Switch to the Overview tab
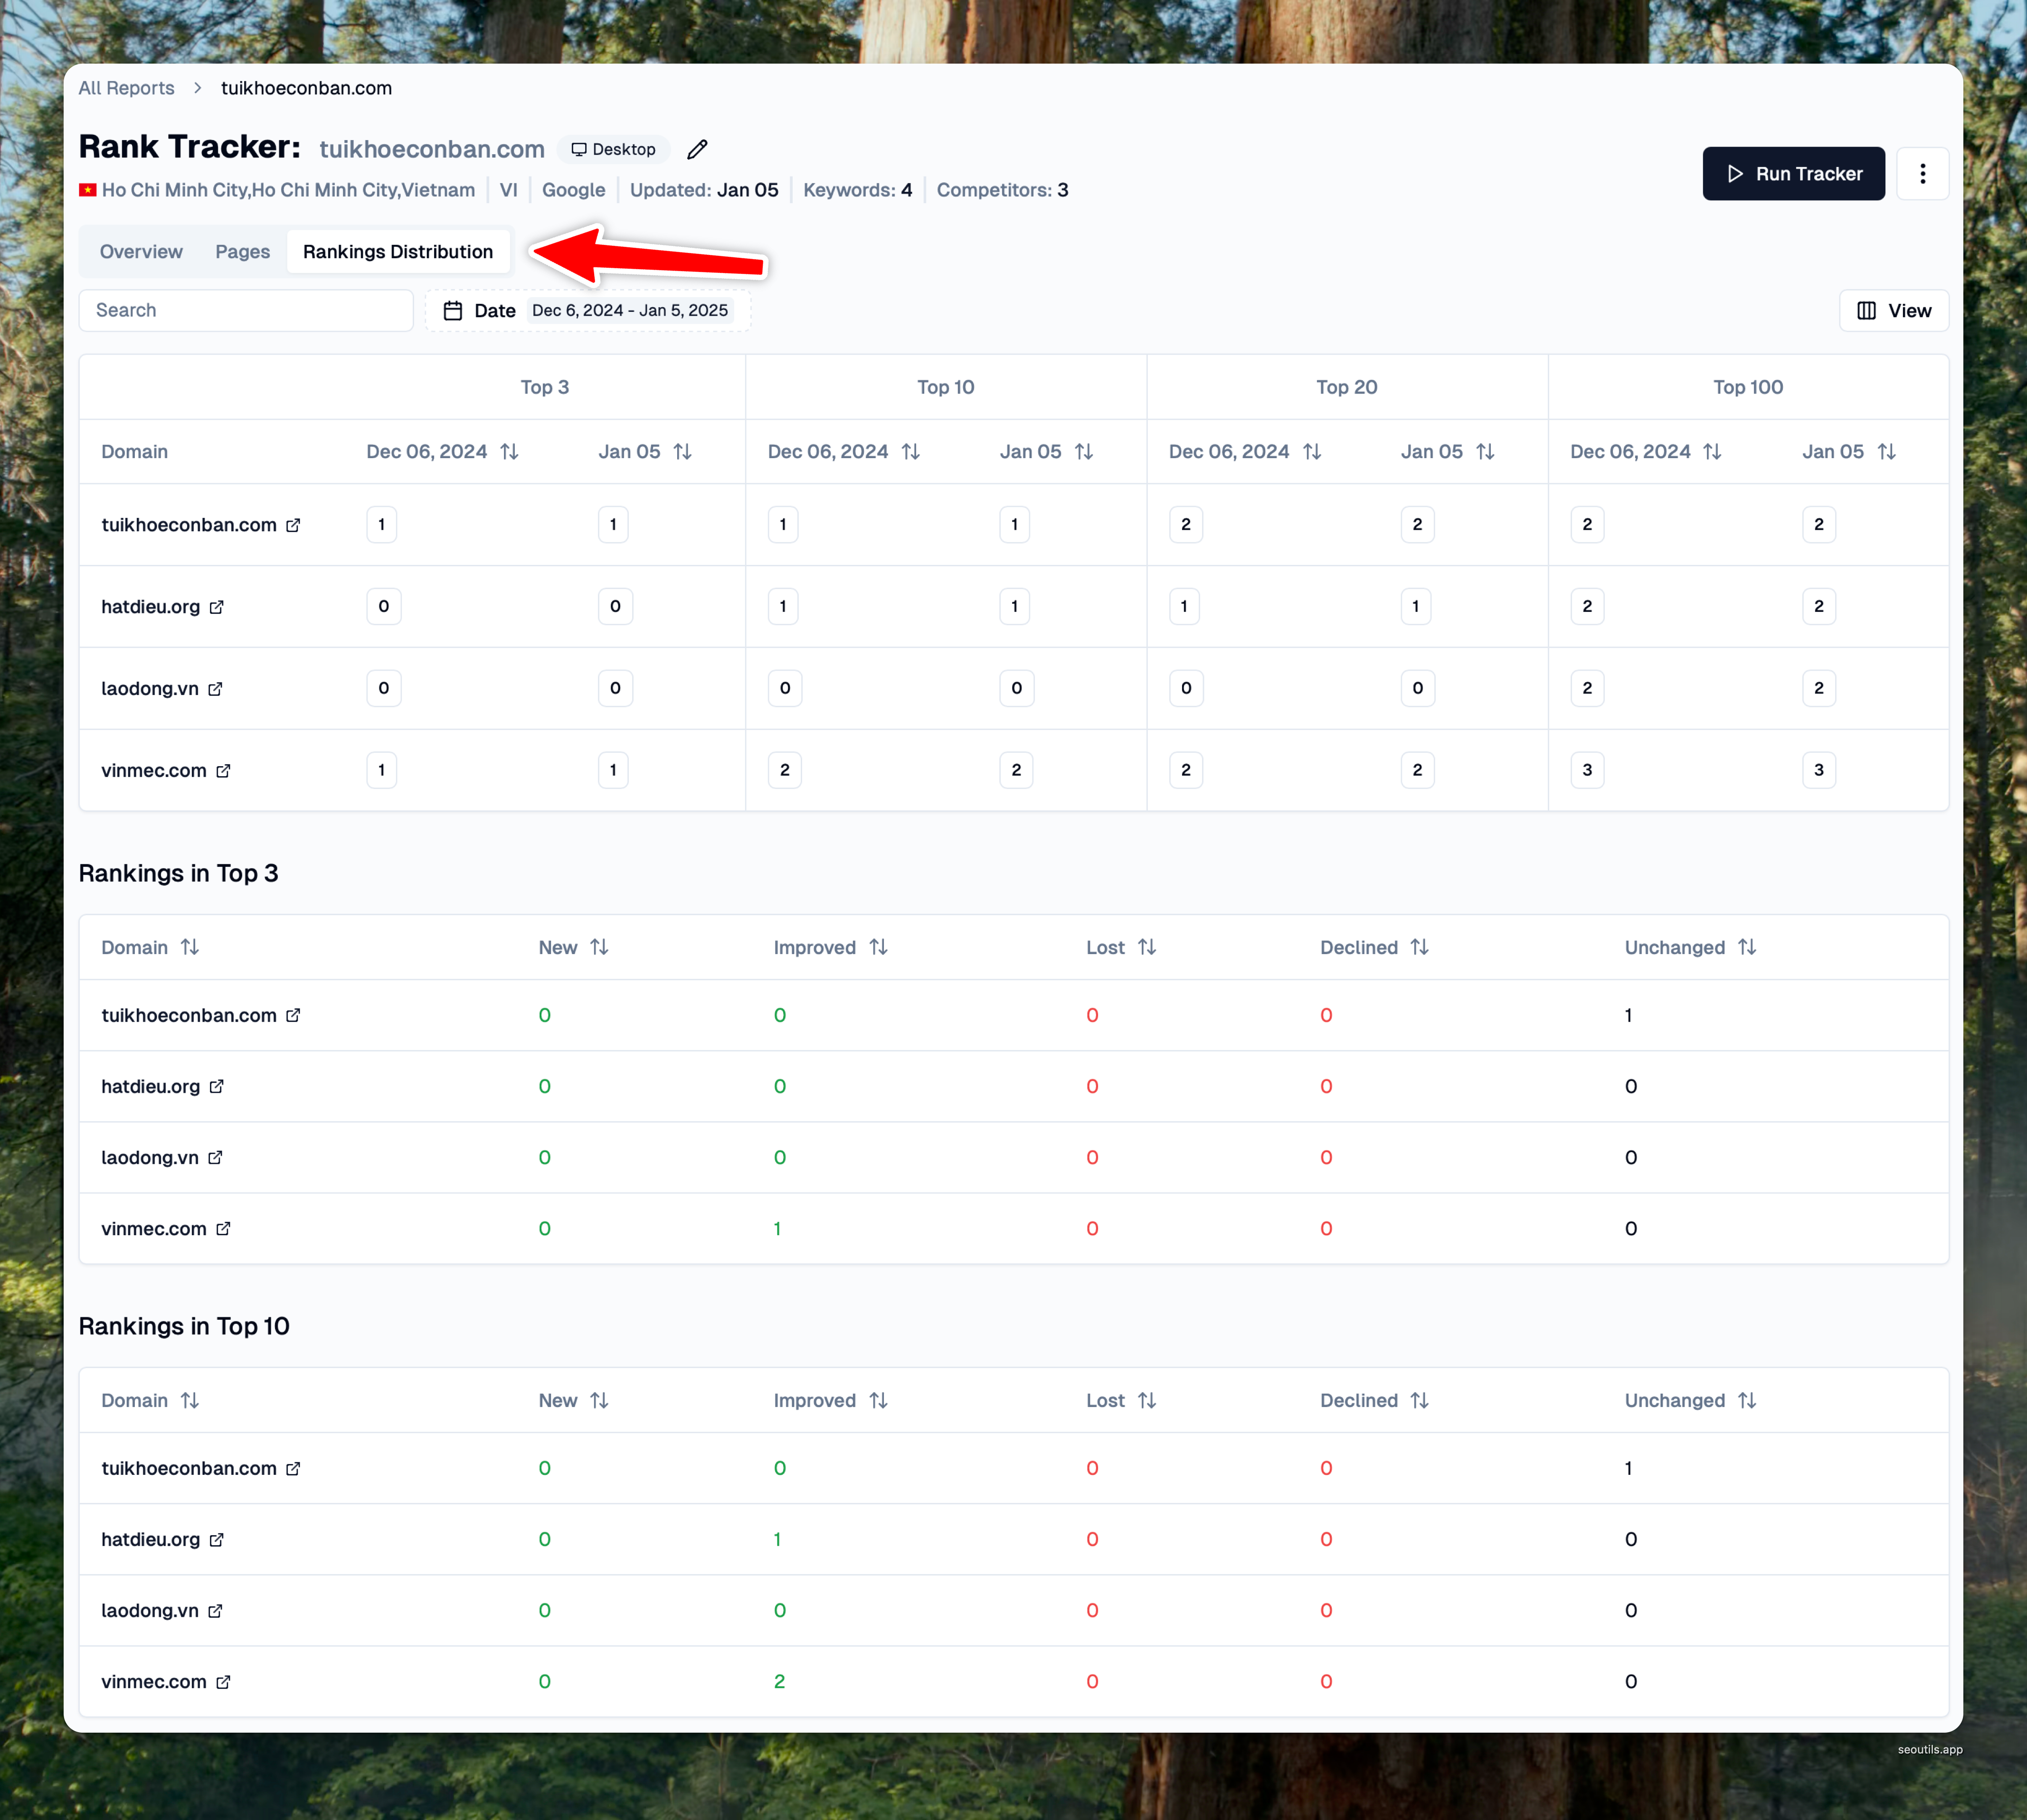Viewport: 2027px width, 1820px height. pyautogui.click(x=141, y=252)
